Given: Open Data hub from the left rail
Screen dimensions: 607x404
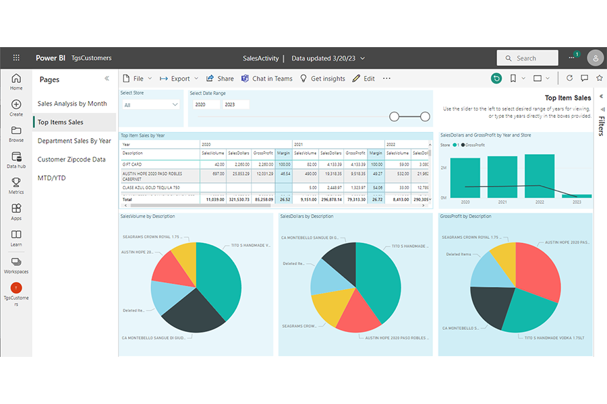Looking at the screenshot, I should (x=16, y=160).
